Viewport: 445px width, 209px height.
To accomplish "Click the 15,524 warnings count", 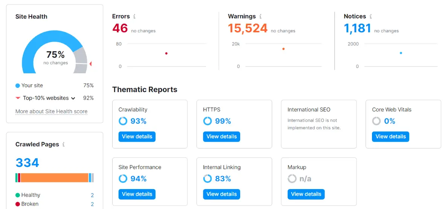I will click(x=248, y=28).
